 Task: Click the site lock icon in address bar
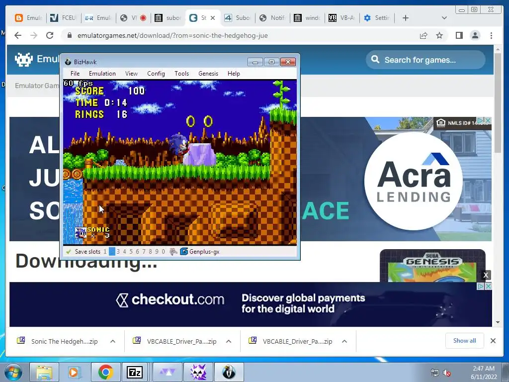tap(69, 35)
